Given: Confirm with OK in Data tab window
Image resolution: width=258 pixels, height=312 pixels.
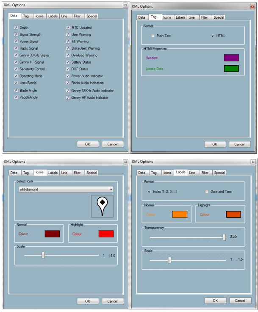Looking at the screenshot, I should click(88, 144).
